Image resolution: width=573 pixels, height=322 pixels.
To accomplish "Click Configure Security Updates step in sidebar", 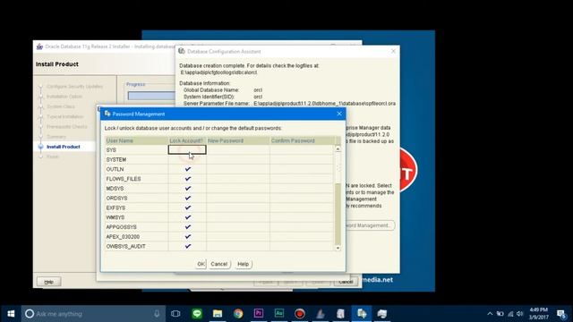I will [75, 86].
